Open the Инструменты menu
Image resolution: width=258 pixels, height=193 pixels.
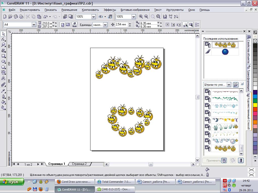175,10
